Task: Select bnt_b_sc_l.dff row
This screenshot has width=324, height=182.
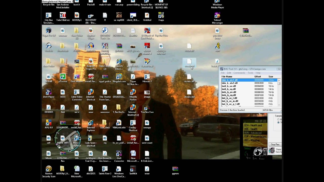Action: coord(249,98)
